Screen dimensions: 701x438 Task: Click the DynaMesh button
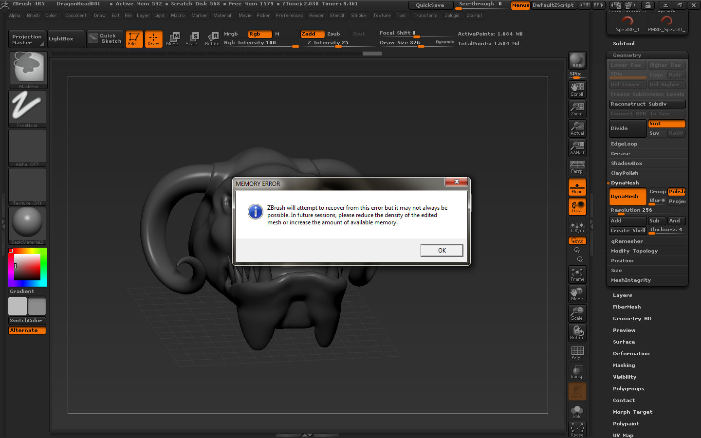pyautogui.click(x=627, y=197)
